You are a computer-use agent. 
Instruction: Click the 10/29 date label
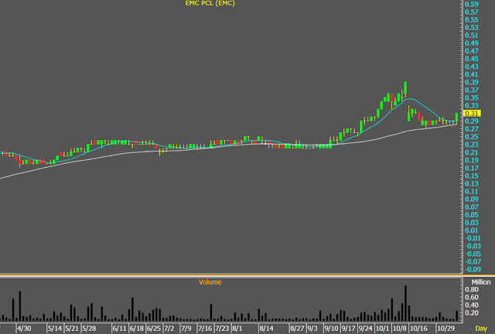445,329
